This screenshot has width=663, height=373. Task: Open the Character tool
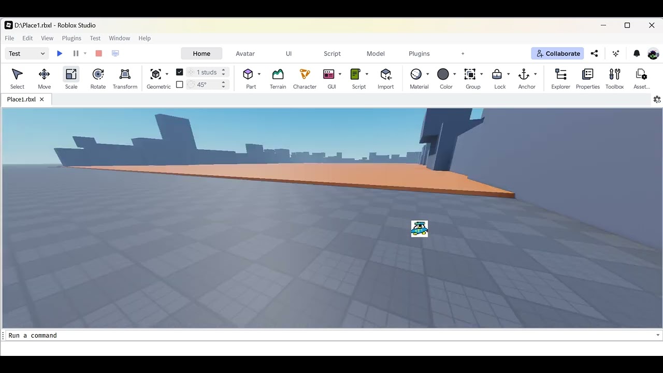(305, 79)
